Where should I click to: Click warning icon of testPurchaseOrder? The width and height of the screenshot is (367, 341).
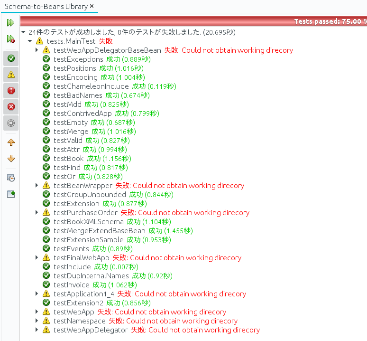coord(46,212)
